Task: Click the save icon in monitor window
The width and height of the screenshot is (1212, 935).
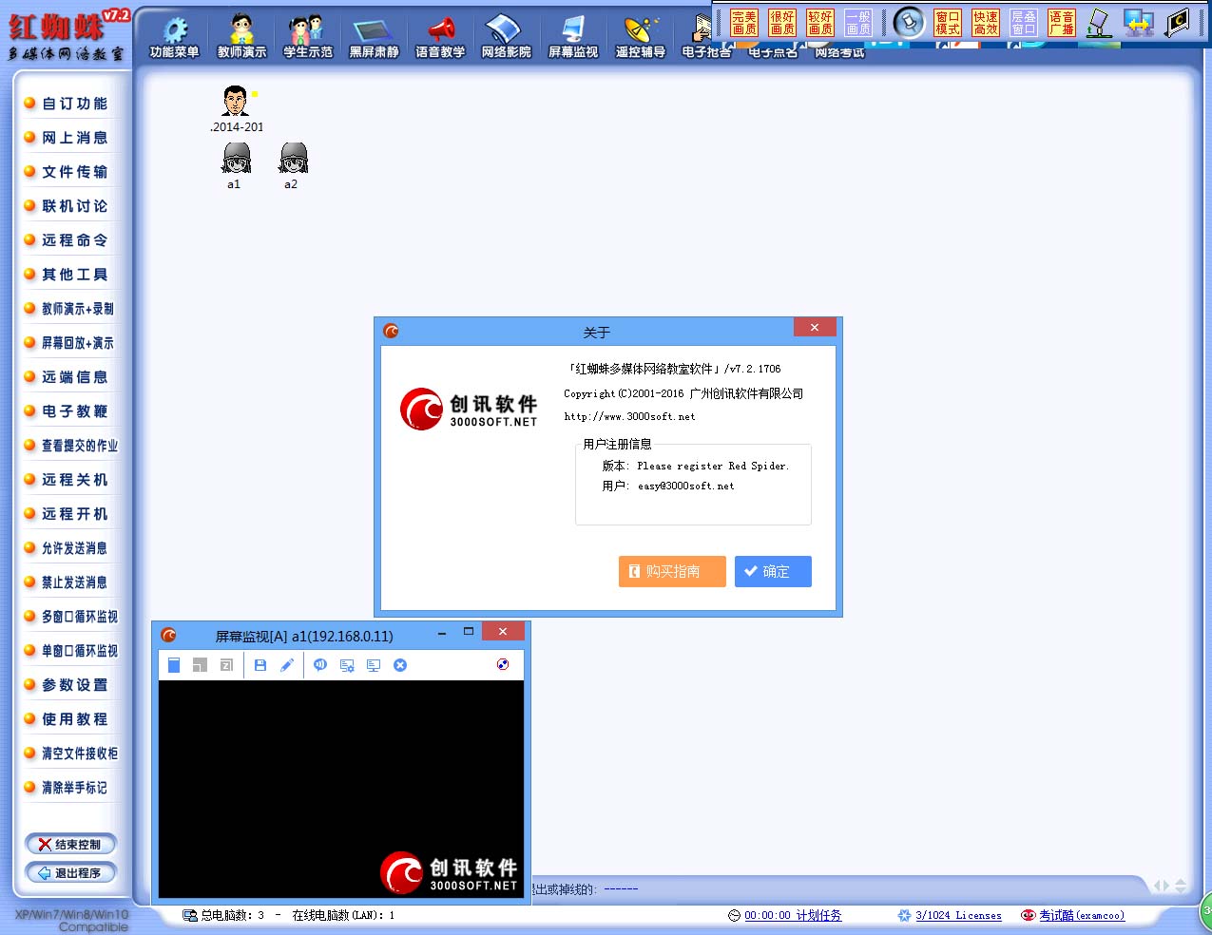Action: point(260,665)
